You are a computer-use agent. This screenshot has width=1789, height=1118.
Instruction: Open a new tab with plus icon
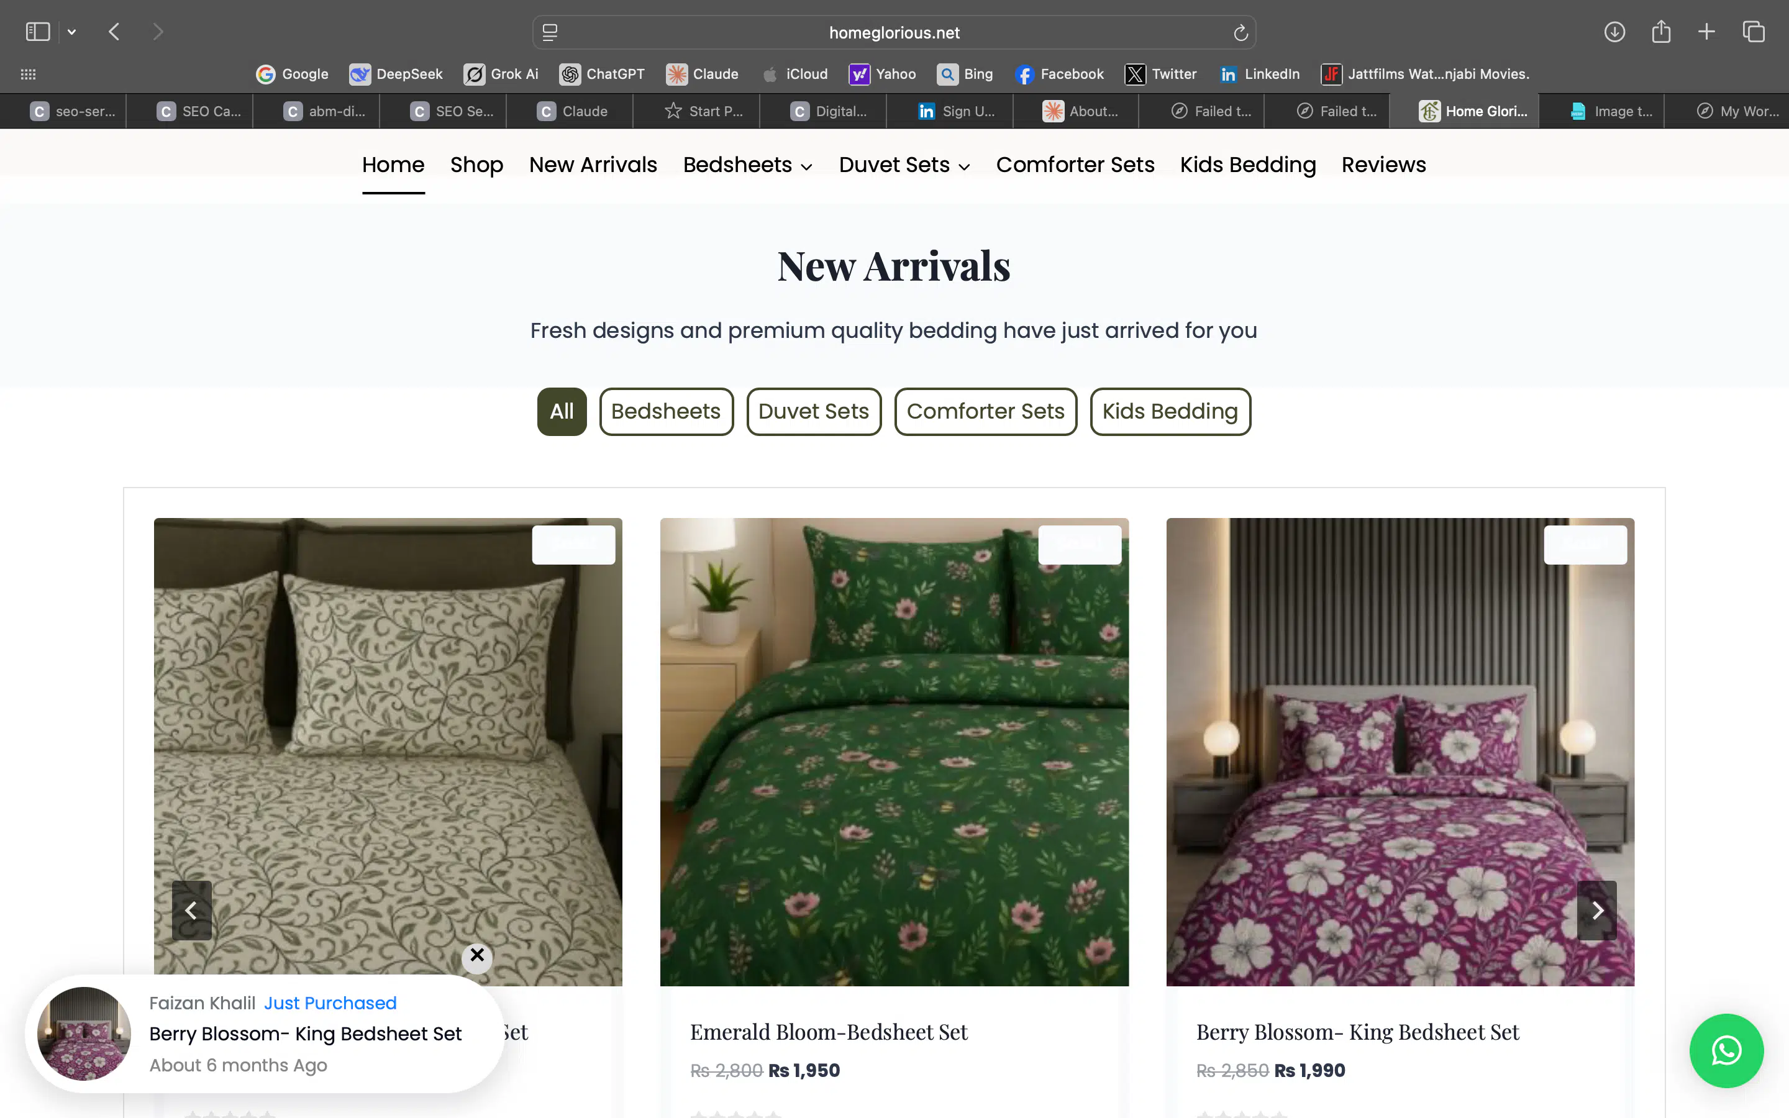(1706, 32)
